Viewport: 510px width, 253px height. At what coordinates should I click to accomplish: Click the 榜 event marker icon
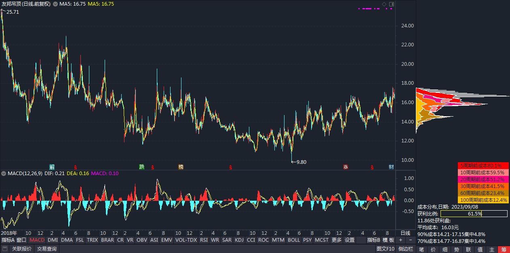[181, 167]
